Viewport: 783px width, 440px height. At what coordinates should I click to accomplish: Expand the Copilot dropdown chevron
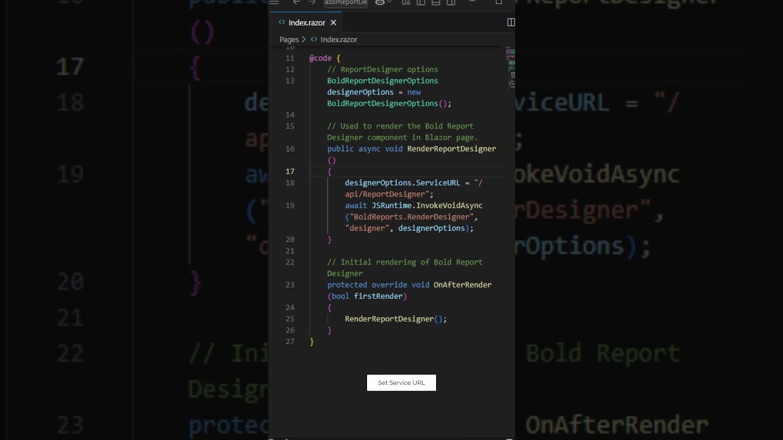point(389,2)
